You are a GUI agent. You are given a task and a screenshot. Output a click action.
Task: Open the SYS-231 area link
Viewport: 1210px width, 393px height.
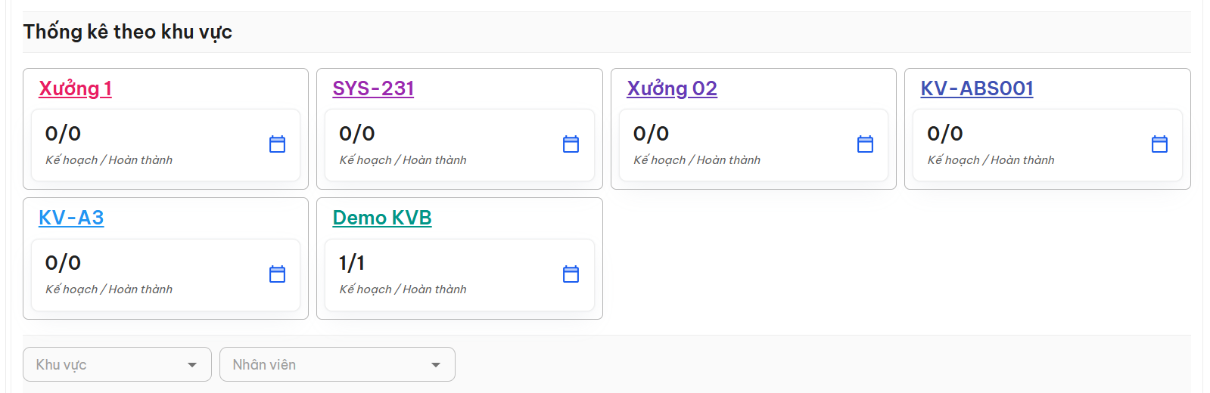point(373,88)
